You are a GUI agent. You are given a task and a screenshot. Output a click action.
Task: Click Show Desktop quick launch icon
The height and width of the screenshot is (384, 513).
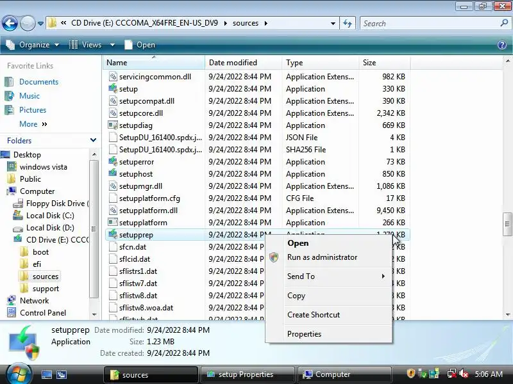click(46, 374)
